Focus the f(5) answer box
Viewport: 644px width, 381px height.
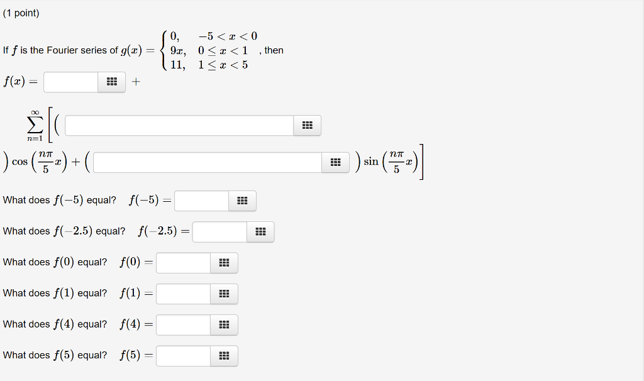[x=183, y=356]
